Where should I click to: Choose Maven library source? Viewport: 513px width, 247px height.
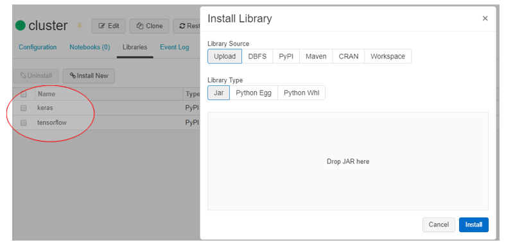[x=316, y=56]
